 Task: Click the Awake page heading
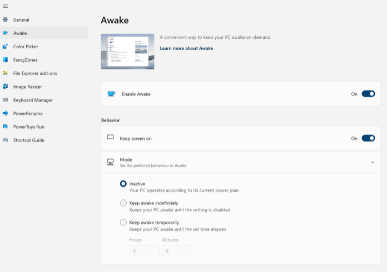click(x=115, y=20)
